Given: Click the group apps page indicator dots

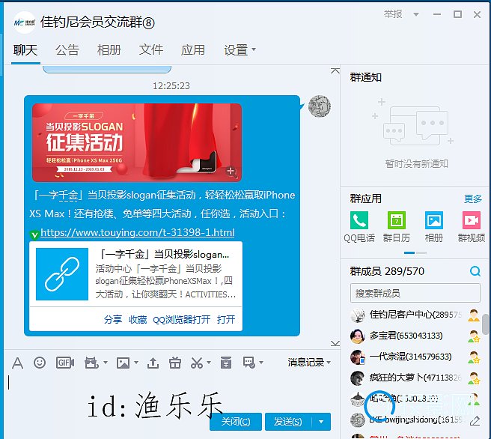Looking at the screenshot, I should [x=415, y=252].
